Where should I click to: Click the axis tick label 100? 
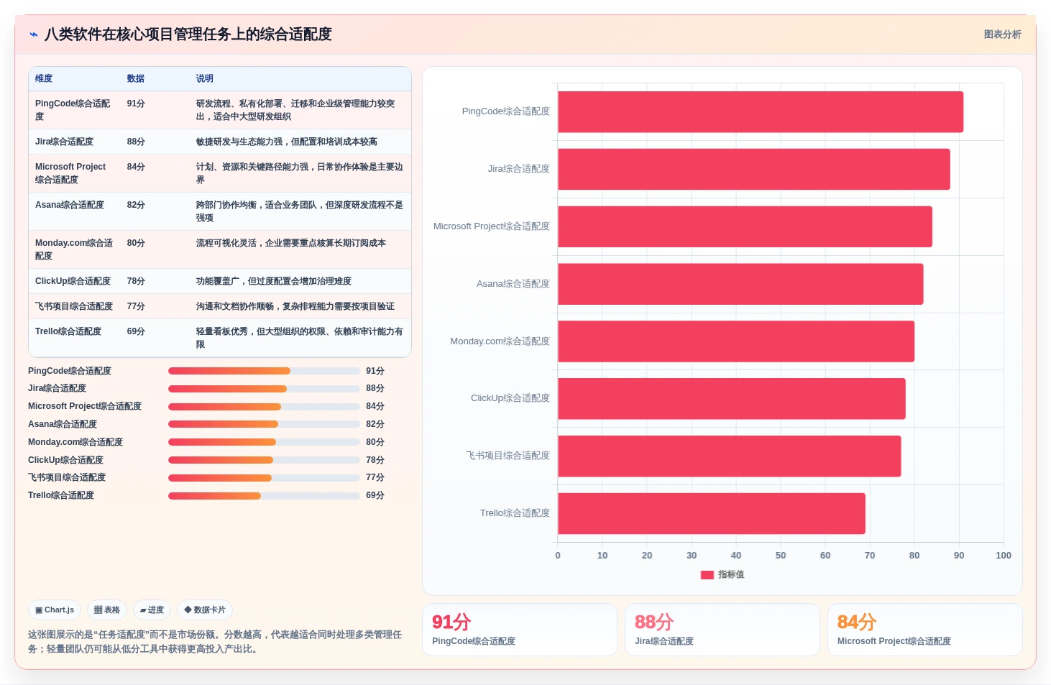coord(1004,556)
